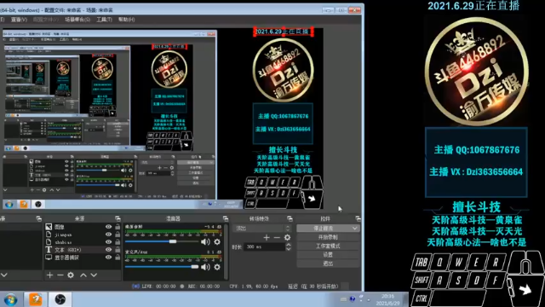Select selected text box in the preview
The height and width of the screenshot is (307, 545).
pos(283,32)
